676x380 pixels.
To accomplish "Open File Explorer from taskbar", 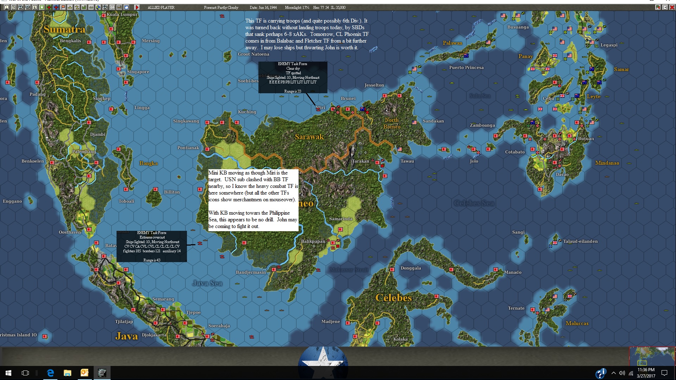I will [67, 373].
